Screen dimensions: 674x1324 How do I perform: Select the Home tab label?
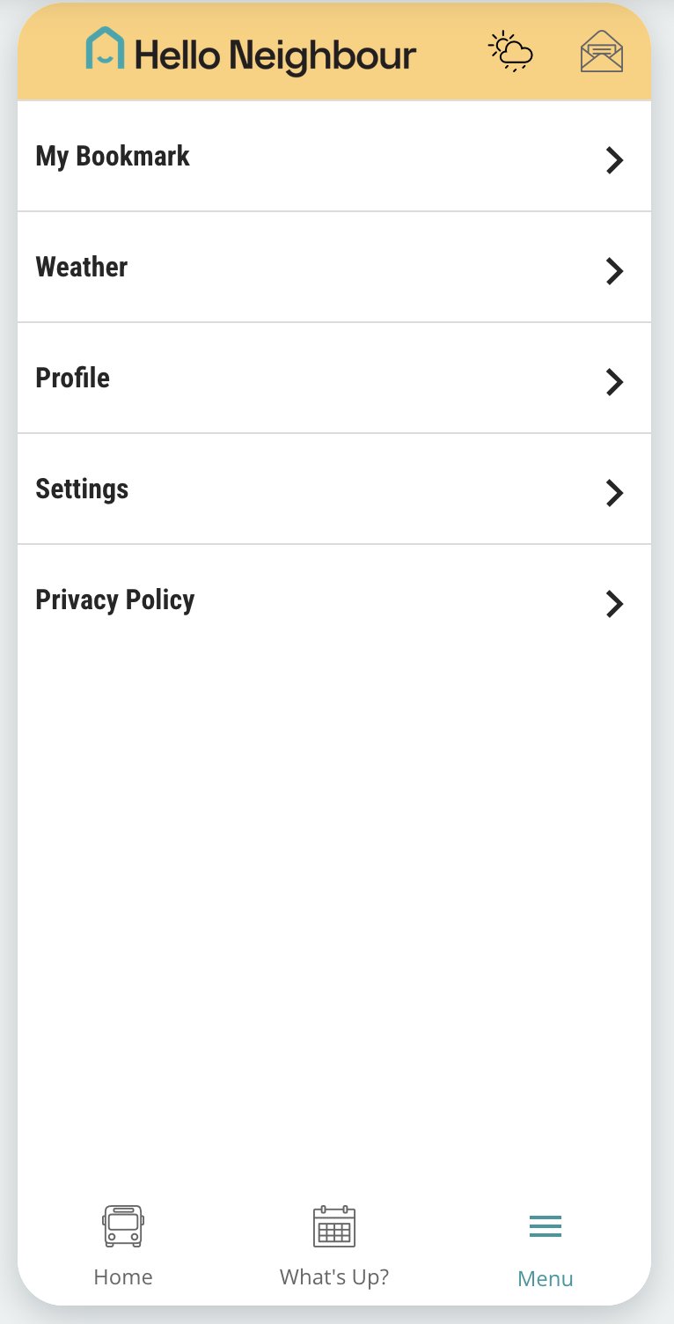tap(123, 1276)
